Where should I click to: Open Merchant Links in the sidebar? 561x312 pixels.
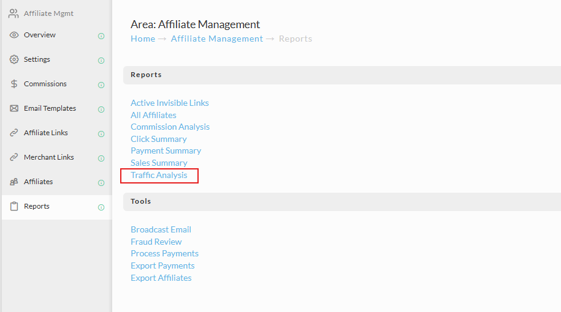tap(48, 157)
